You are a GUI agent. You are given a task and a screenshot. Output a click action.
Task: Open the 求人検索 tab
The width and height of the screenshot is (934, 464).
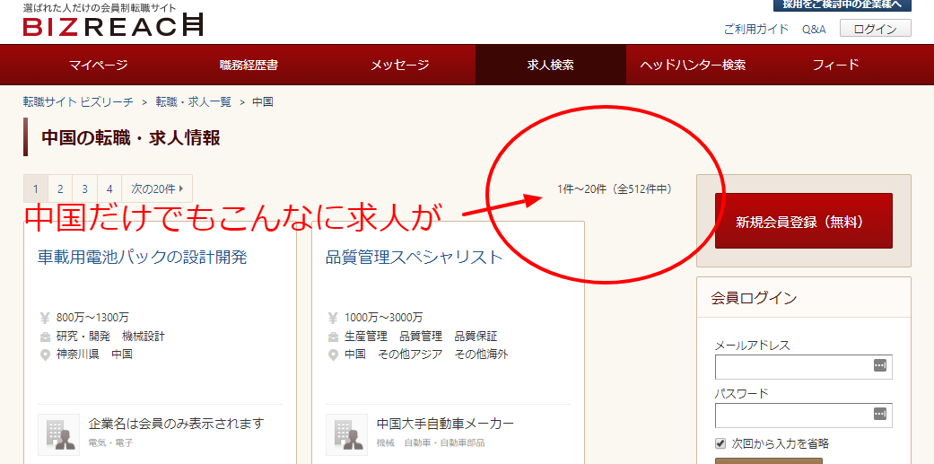(x=550, y=65)
